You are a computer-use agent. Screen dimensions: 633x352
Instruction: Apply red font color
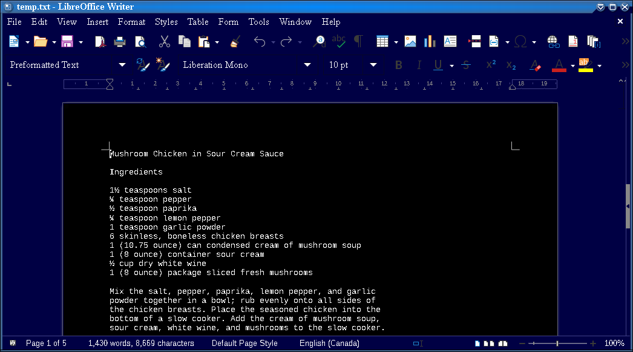tap(559, 65)
